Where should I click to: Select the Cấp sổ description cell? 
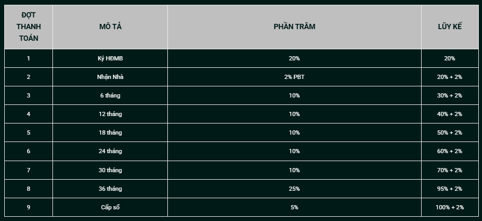click(110, 207)
